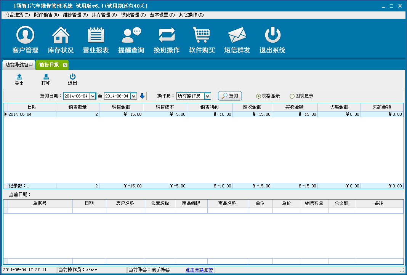The width and height of the screenshot is (407, 275).
Task: Click the 退出系统 power icon
Action: pyautogui.click(x=272, y=36)
